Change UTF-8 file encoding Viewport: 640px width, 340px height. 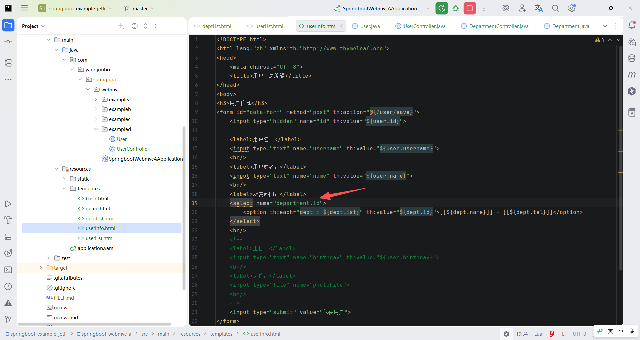click(579, 334)
